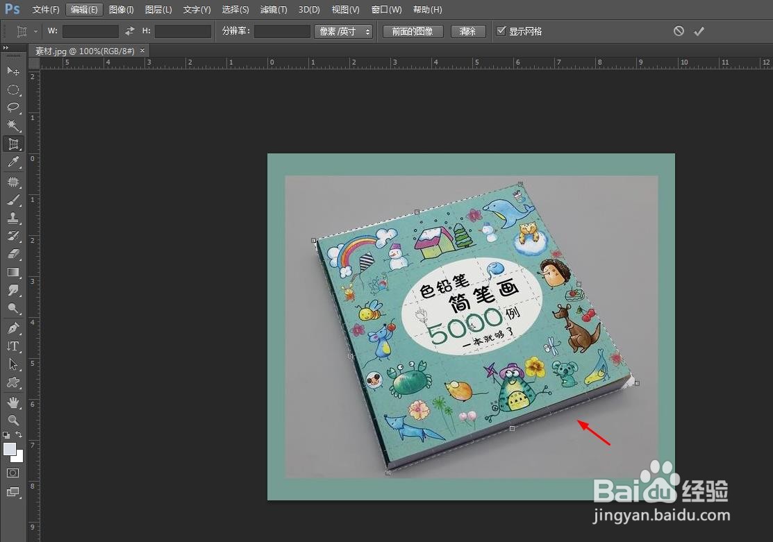The image size is (773, 542).
Task: Open the 图层(L) menu
Action: 158,9
